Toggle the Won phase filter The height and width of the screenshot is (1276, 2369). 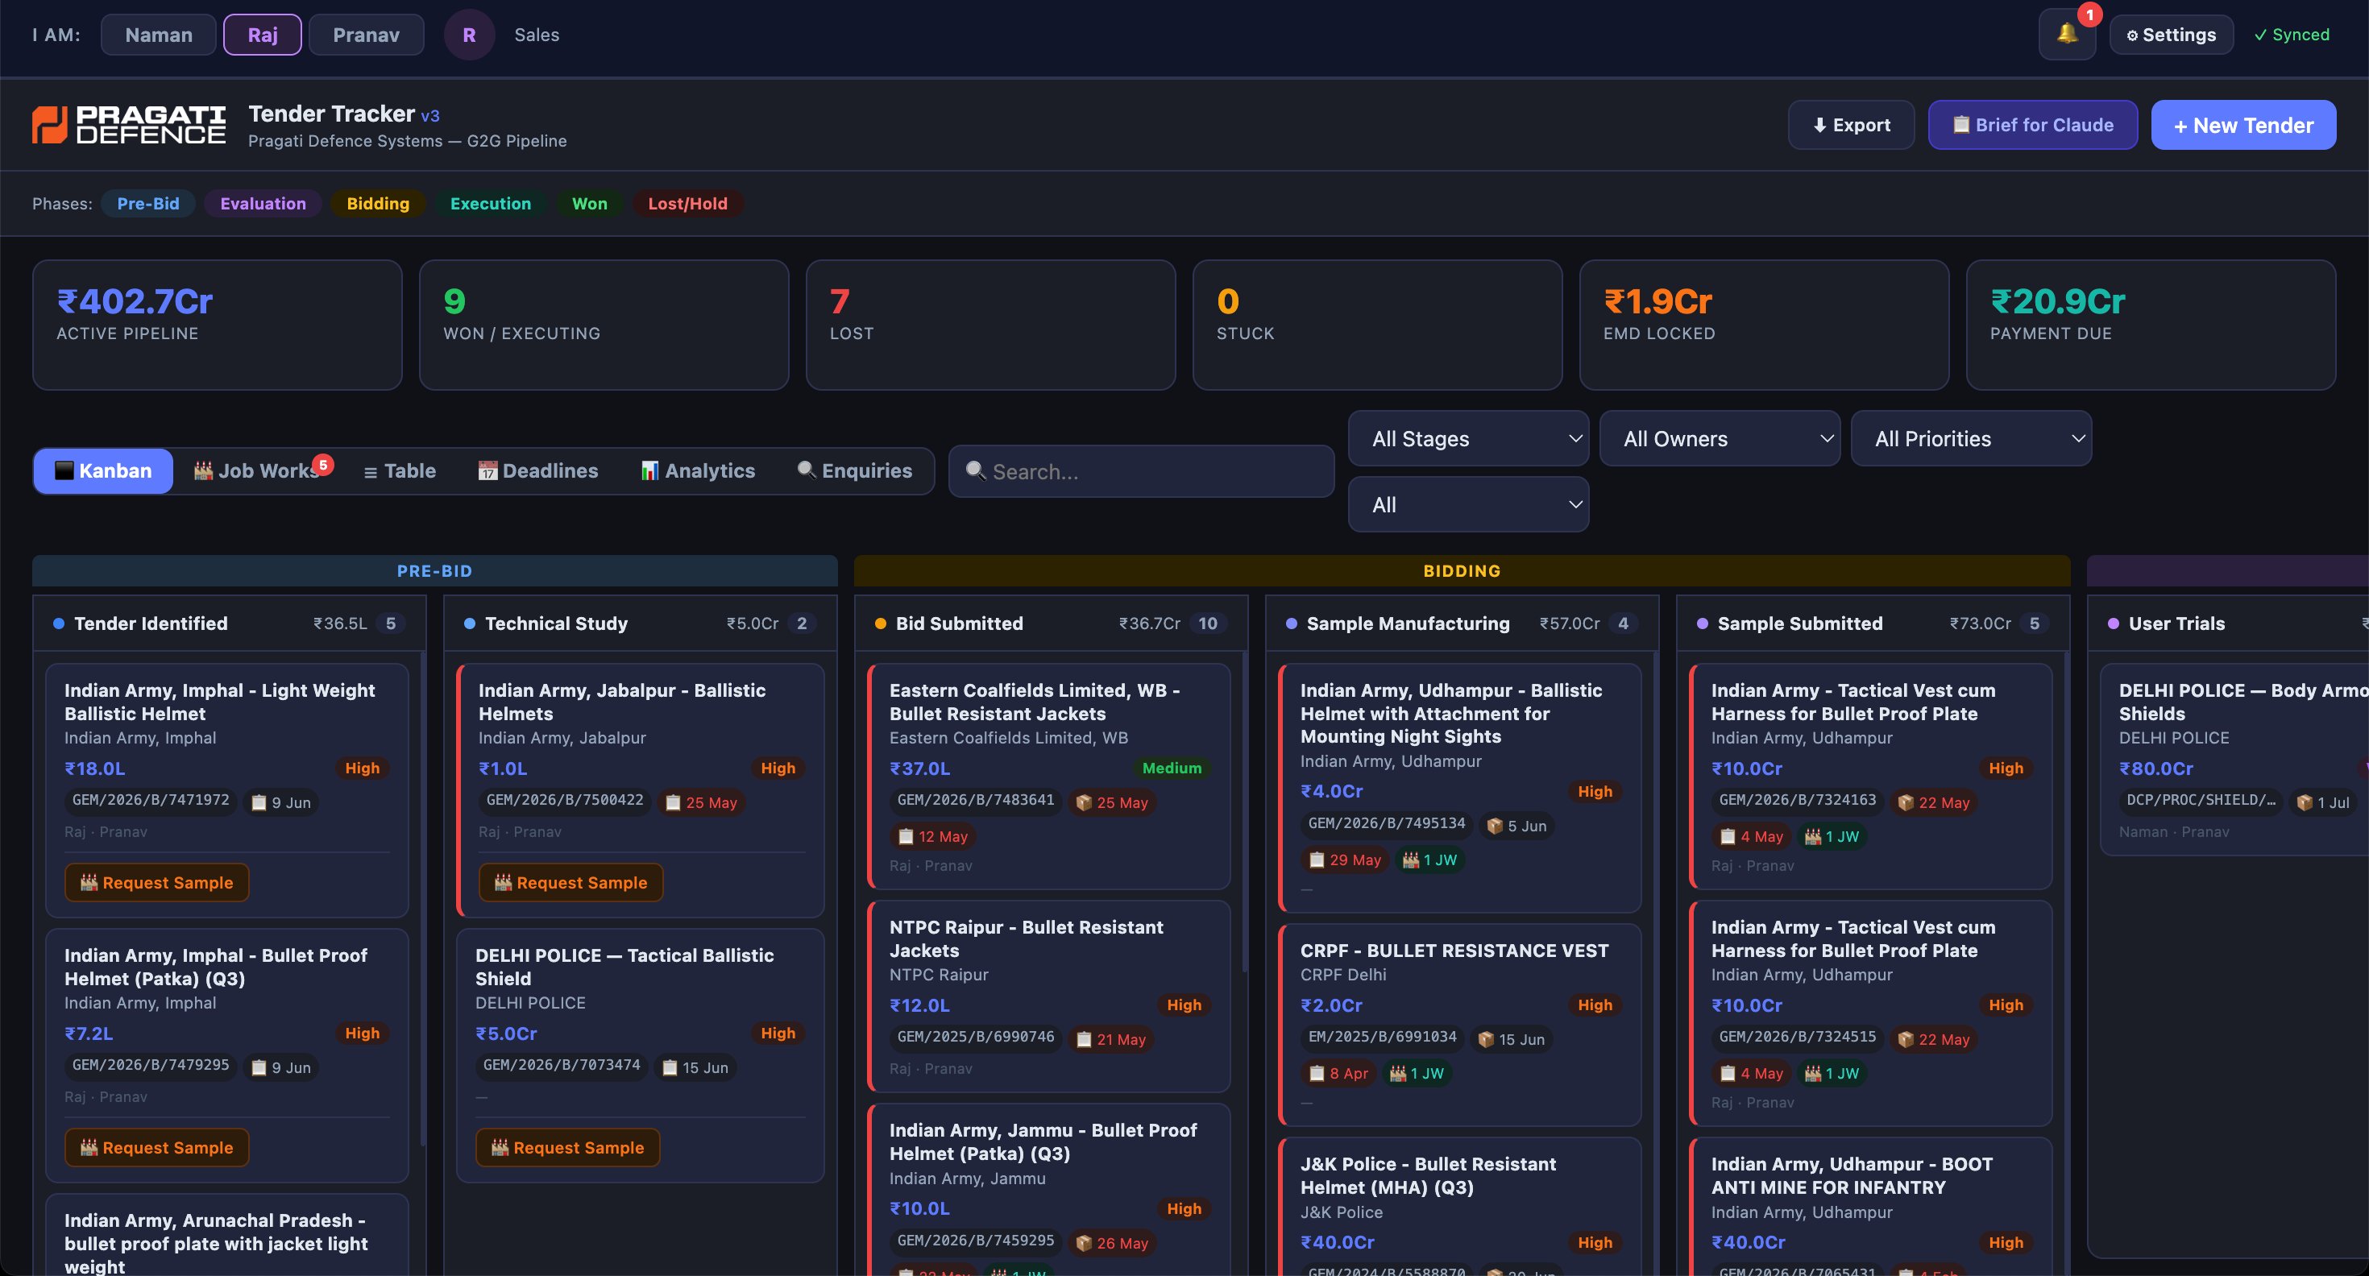point(590,203)
